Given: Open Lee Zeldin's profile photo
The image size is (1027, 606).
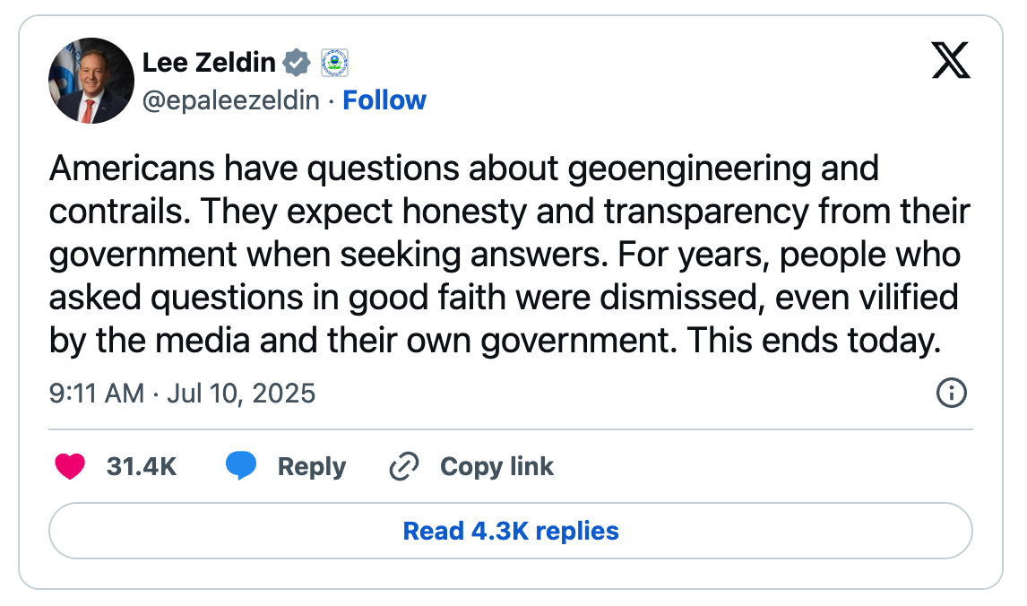Looking at the screenshot, I should 91,81.
